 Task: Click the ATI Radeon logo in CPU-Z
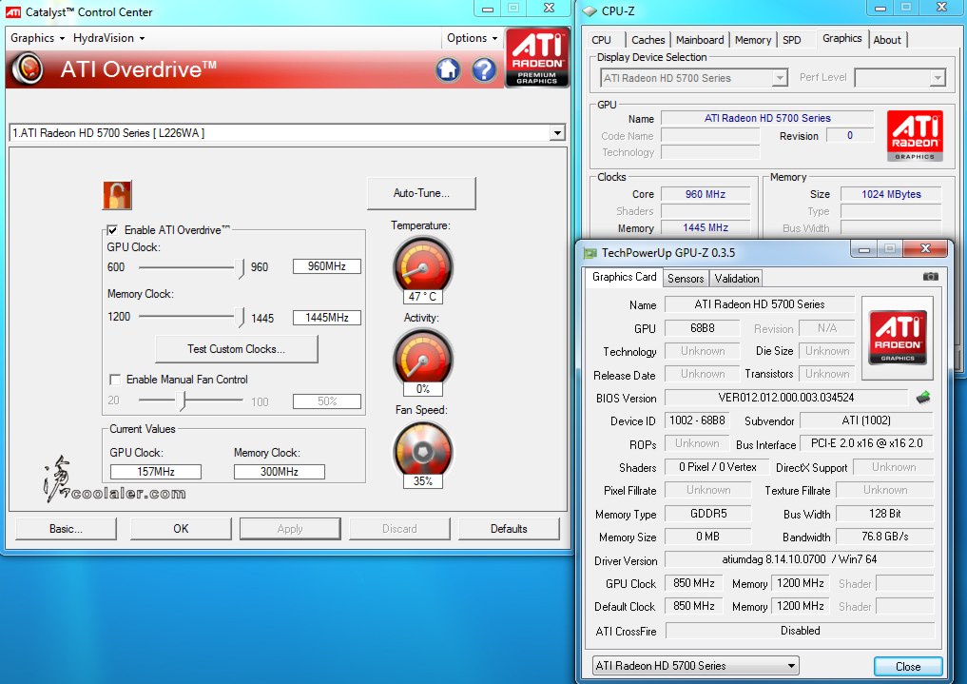click(x=915, y=136)
